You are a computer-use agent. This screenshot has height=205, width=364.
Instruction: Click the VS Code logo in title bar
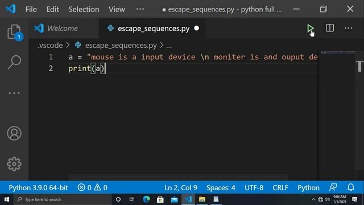10,9
